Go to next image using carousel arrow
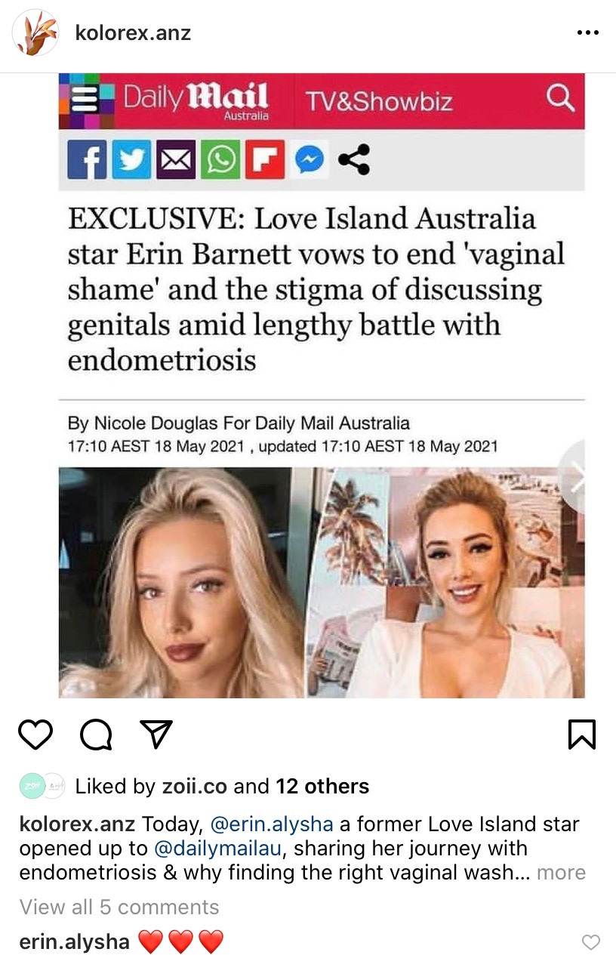Image resolution: width=616 pixels, height=955 pixels. tap(575, 478)
